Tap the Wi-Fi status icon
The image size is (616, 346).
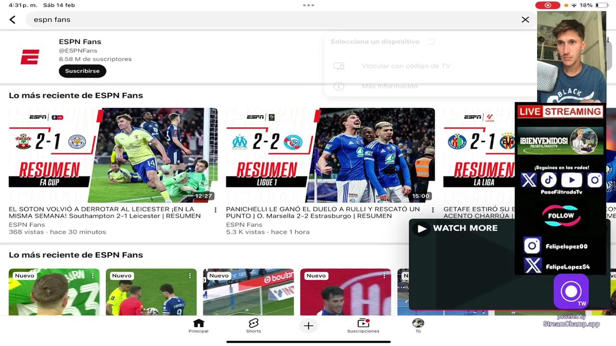pyautogui.click(x=574, y=5)
